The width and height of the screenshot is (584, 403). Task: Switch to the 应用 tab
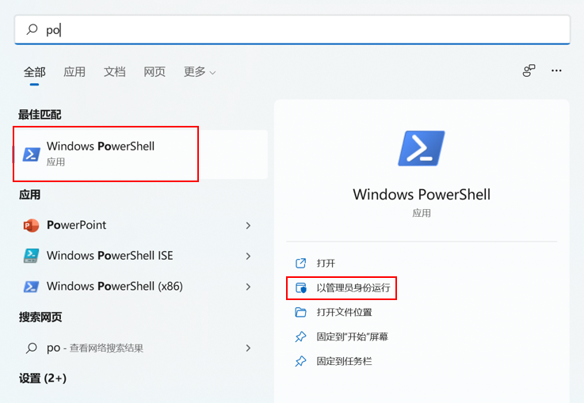point(74,72)
